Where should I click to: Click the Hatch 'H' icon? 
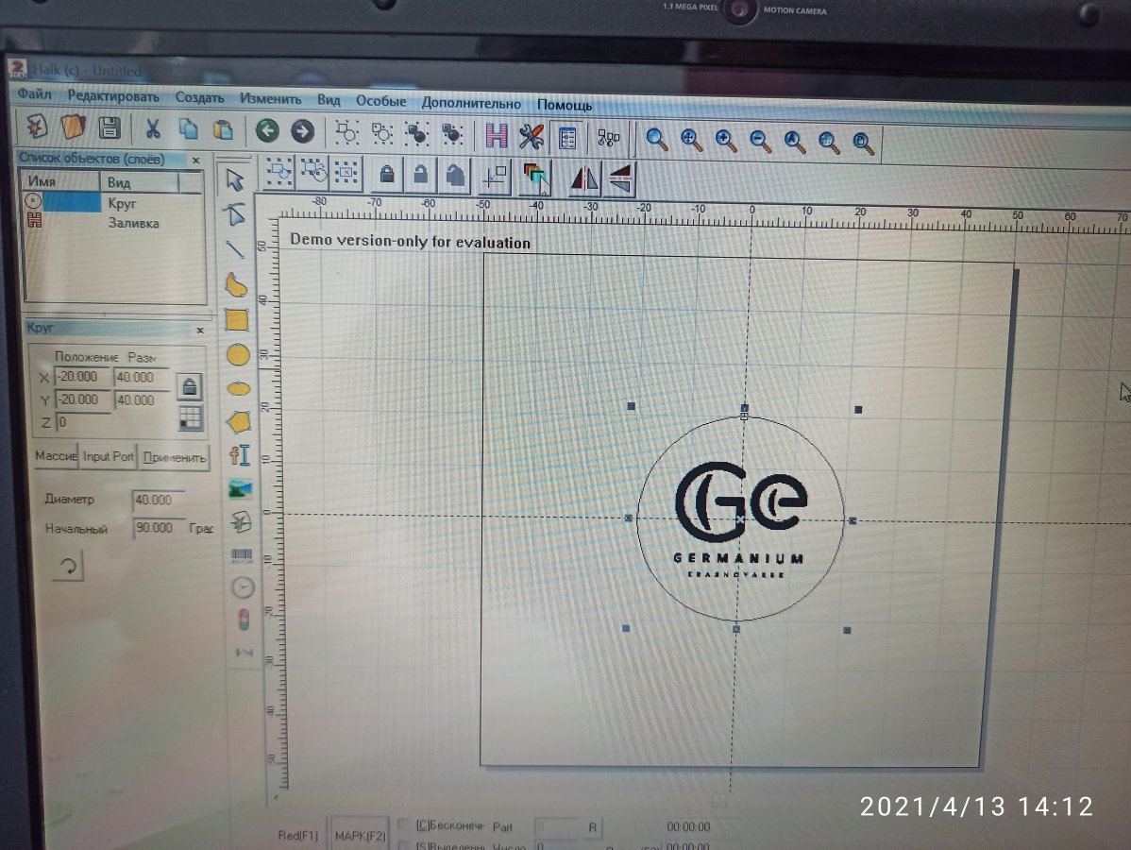tap(497, 135)
